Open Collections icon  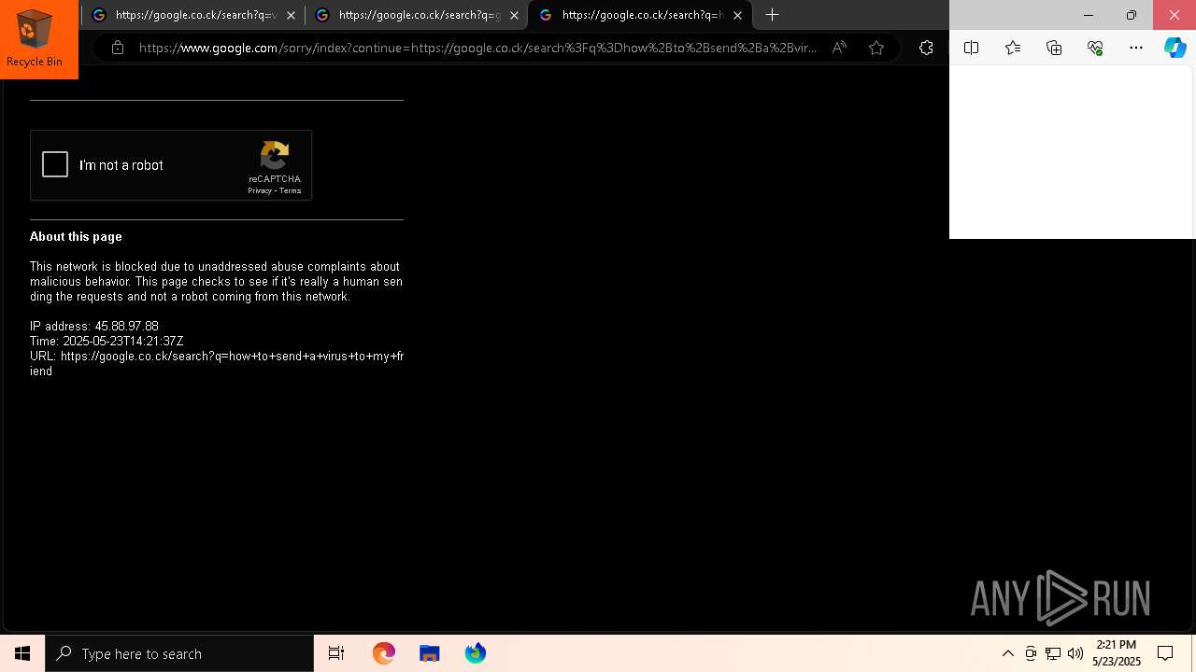pos(1054,48)
